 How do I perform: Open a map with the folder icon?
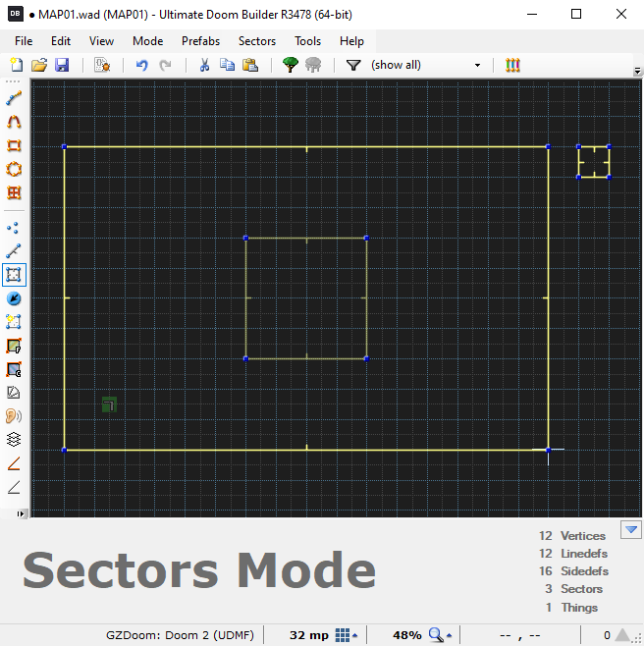pos(39,65)
